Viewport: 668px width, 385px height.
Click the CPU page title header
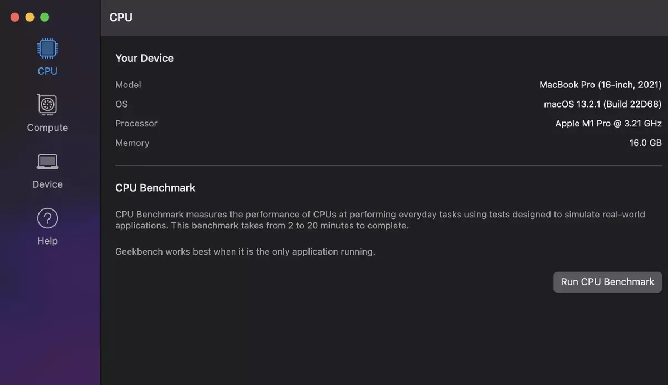(121, 17)
